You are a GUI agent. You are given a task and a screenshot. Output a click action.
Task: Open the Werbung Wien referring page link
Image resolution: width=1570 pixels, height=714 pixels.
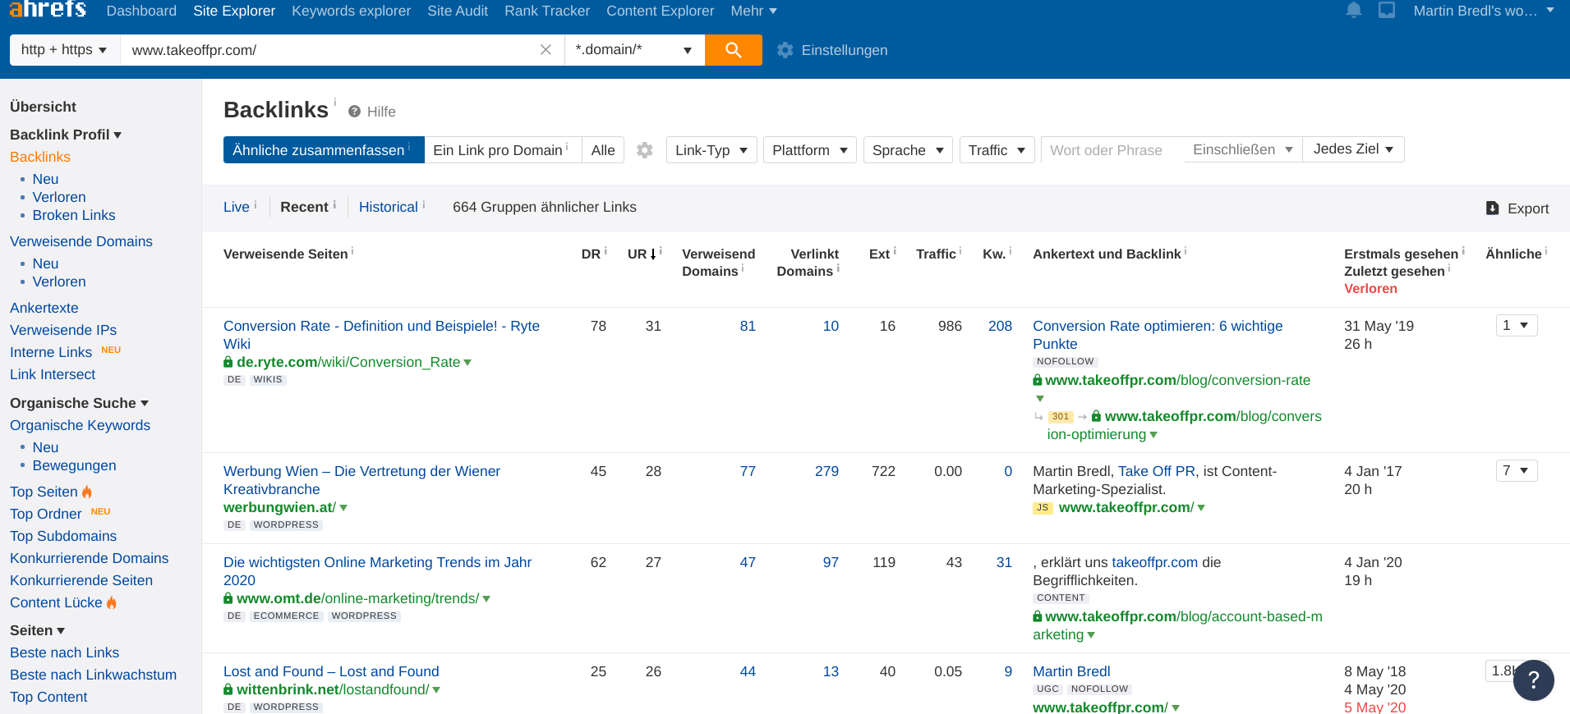tap(361, 480)
